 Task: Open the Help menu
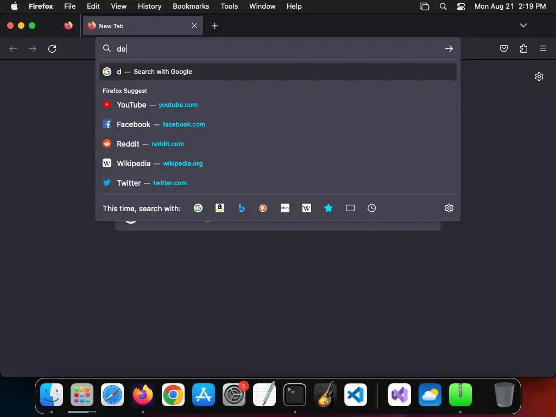point(294,6)
